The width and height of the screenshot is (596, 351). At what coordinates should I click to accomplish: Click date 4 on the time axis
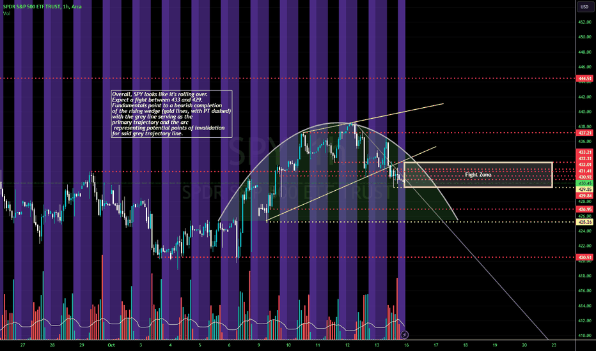170,345
